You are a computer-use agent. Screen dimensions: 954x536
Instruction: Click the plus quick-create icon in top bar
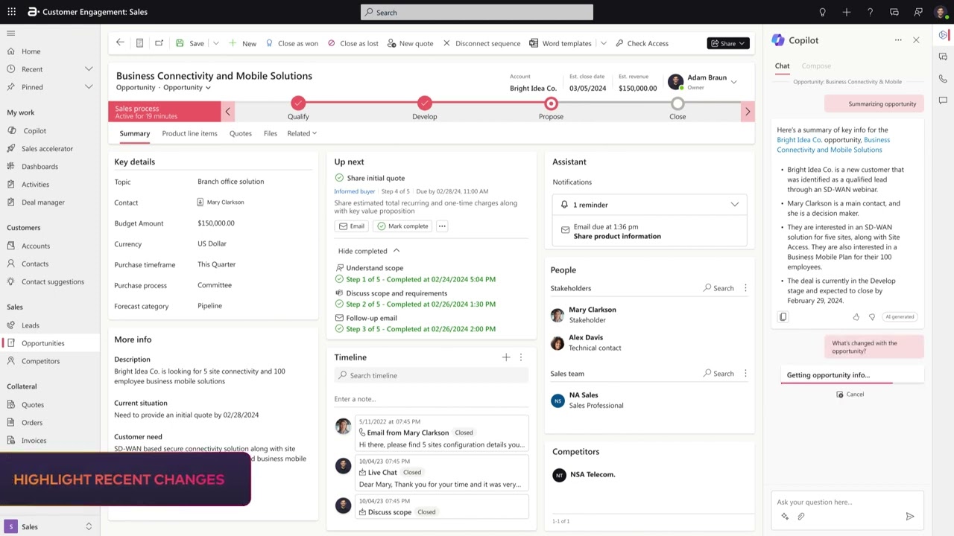[x=847, y=12]
